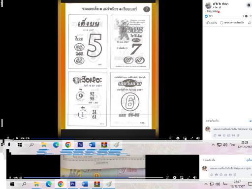
Task: Open picture-in-picture on the 2:30 video
Action: [185, 138]
